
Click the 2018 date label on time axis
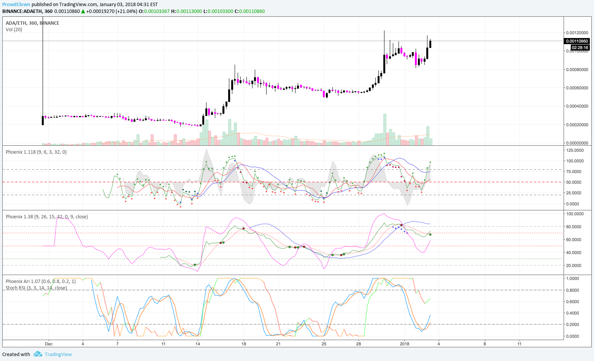coord(405,344)
